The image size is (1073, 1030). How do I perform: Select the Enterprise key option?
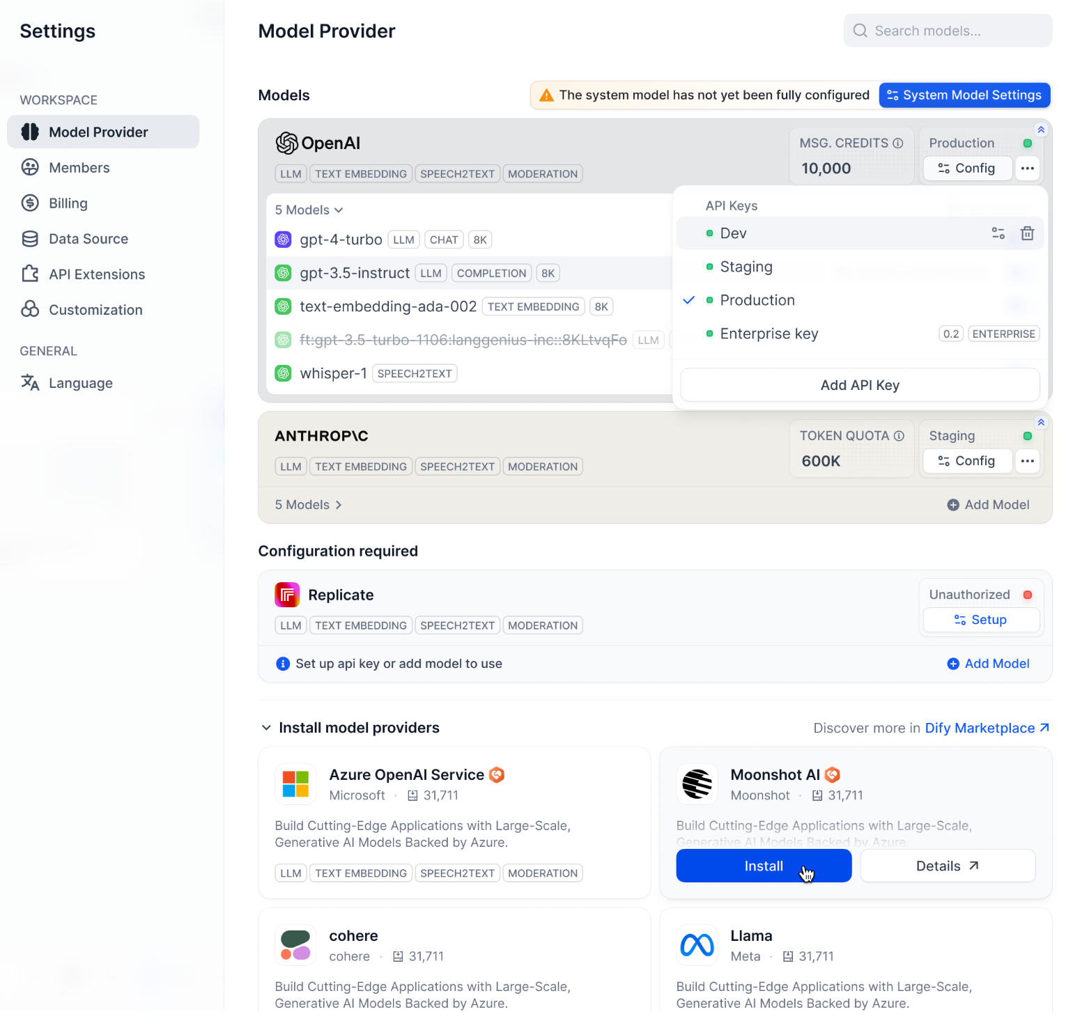point(769,334)
